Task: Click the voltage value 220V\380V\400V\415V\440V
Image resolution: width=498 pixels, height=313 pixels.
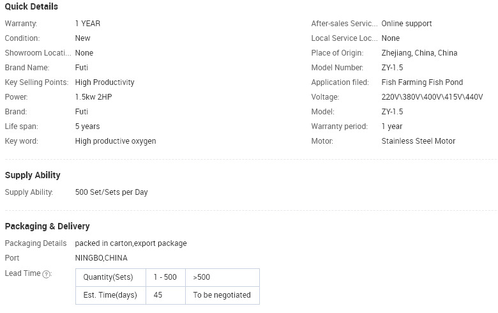Action: coord(432,97)
